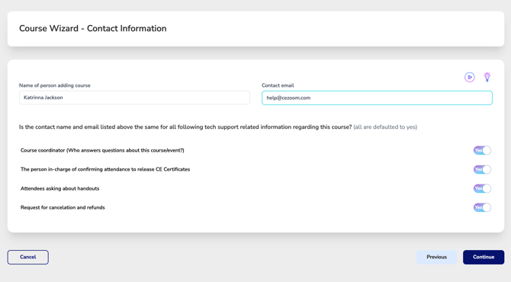Click the Attendees asking about handouts label

click(x=60, y=188)
